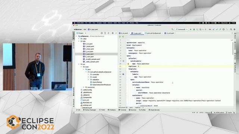Screen dimensions: 239x134
Task: Hide the Project panel with minus icon
Action: click(x=116, y=33)
